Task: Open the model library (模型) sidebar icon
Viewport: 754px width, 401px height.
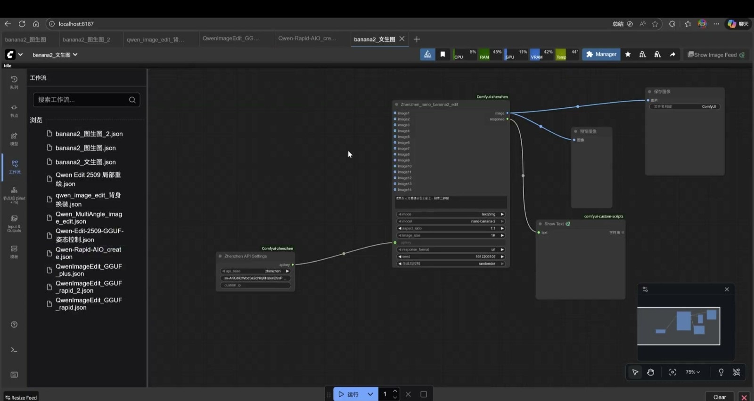Action: pyautogui.click(x=14, y=138)
